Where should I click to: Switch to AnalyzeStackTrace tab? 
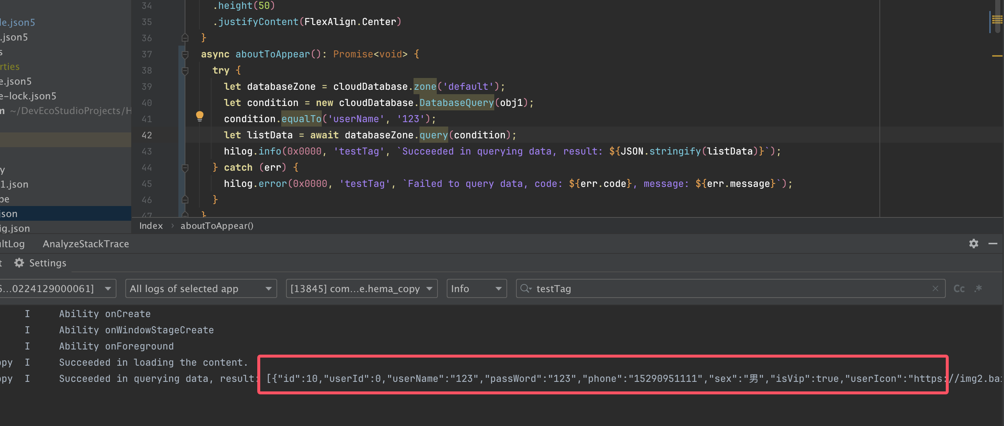pyautogui.click(x=86, y=244)
